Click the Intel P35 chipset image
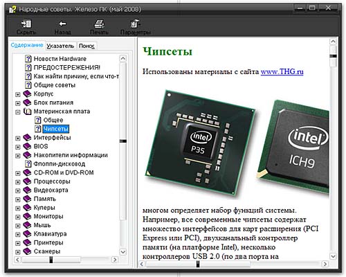 [x=200, y=143]
